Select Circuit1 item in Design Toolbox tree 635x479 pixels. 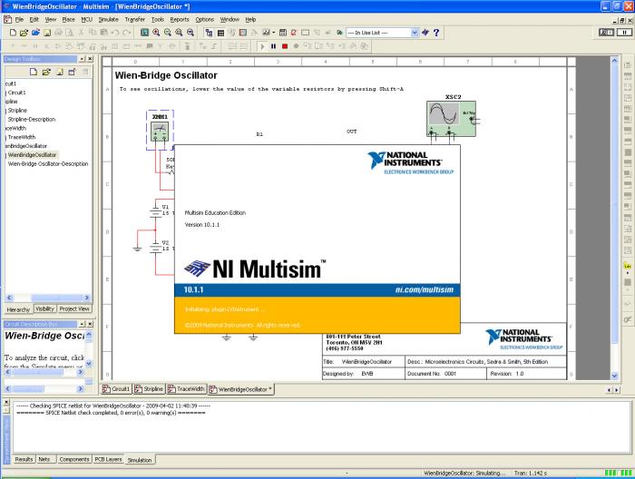(16, 93)
